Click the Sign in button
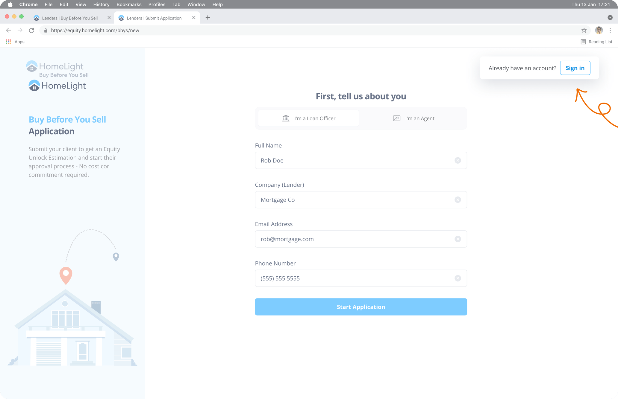The height and width of the screenshot is (399, 618). (x=575, y=68)
